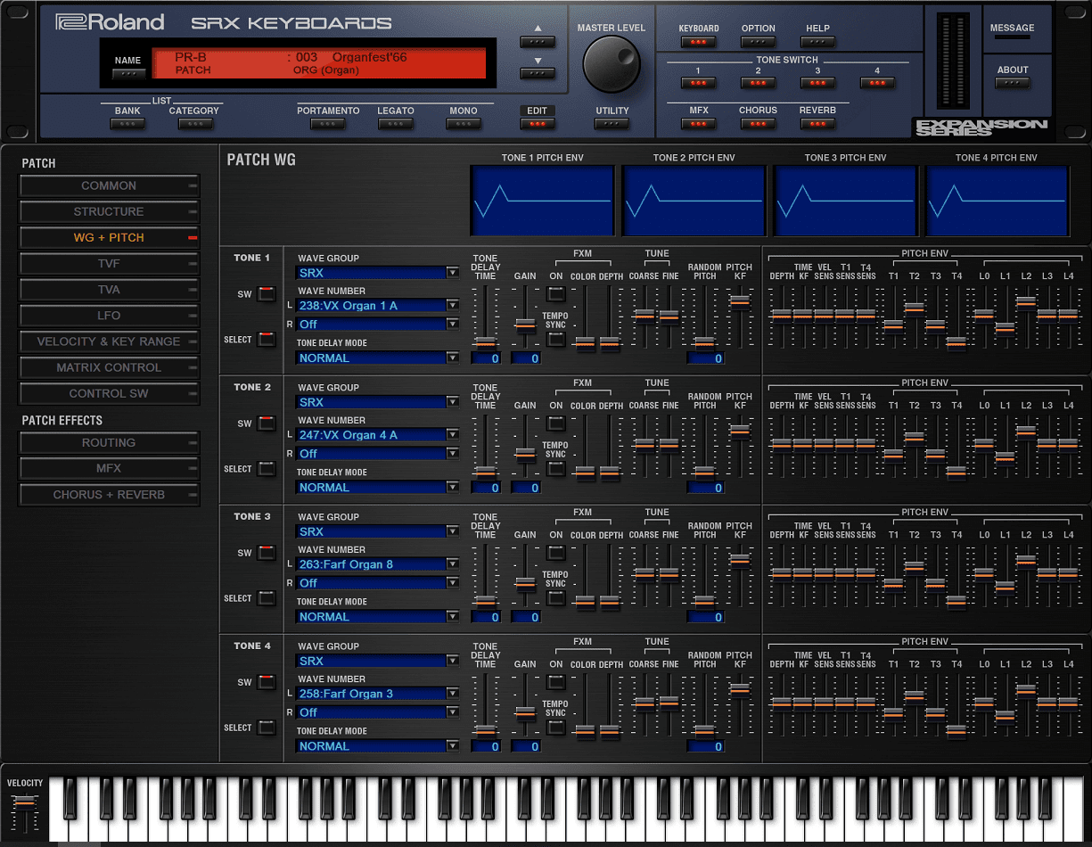Open the MFX effects page

[x=109, y=468]
